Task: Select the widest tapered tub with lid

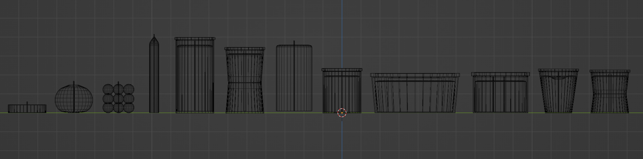Action: coord(415,93)
